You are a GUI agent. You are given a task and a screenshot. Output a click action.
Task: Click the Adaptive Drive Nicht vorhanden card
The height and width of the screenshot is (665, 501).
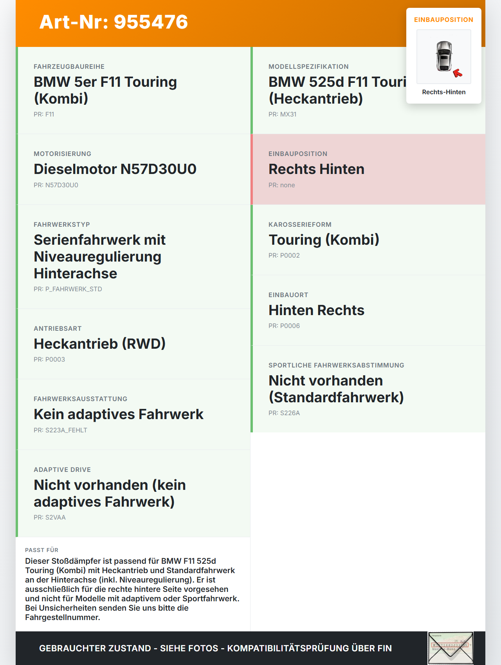point(133,493)
